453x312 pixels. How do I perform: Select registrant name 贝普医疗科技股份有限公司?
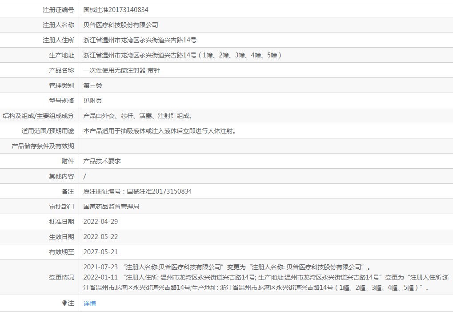point(121,25)
